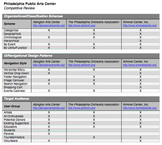Click the 'Tourists/Visitors' row label
This screenshot has width=162, height=145.
pos(14,137)
